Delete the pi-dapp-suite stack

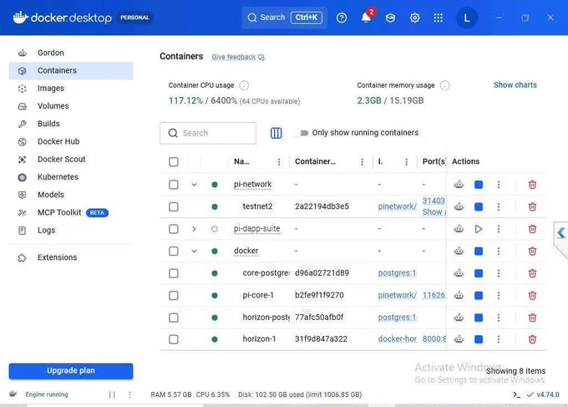532,229
